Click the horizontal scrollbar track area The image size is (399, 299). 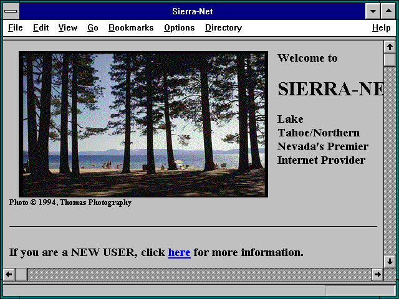[199, 274]
